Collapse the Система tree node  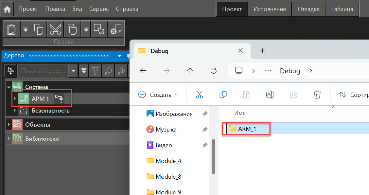(x=9, y=87)
